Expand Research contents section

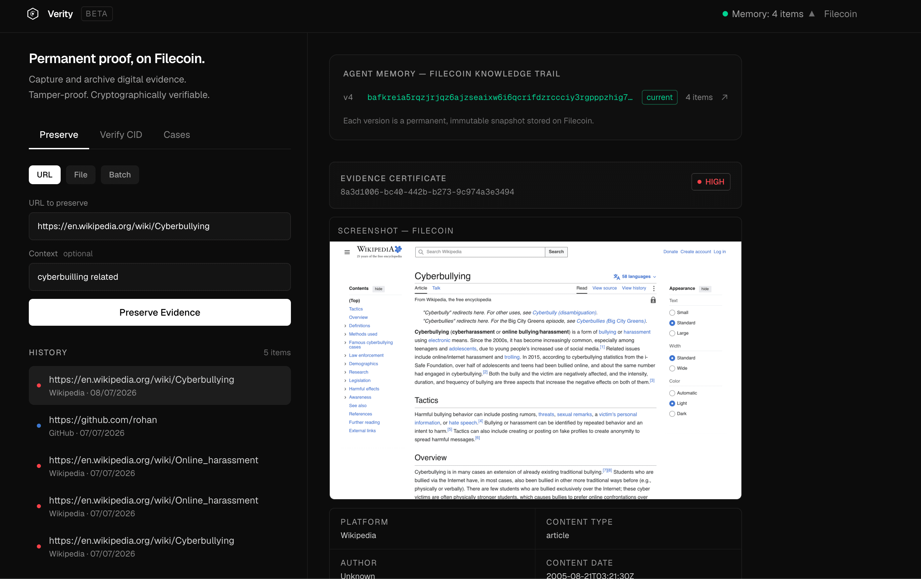[345, 372]
